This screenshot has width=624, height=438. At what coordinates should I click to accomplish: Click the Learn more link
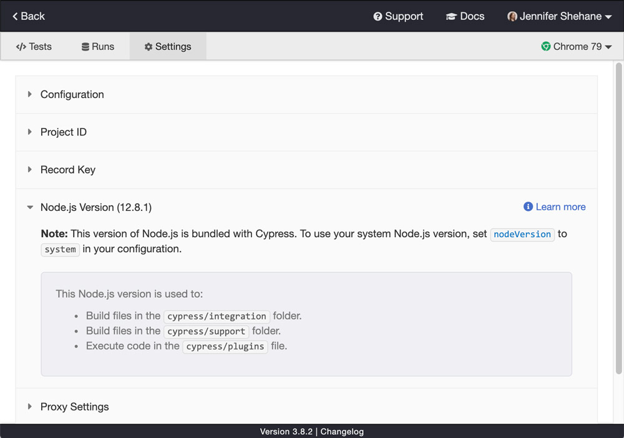[560, 206]
